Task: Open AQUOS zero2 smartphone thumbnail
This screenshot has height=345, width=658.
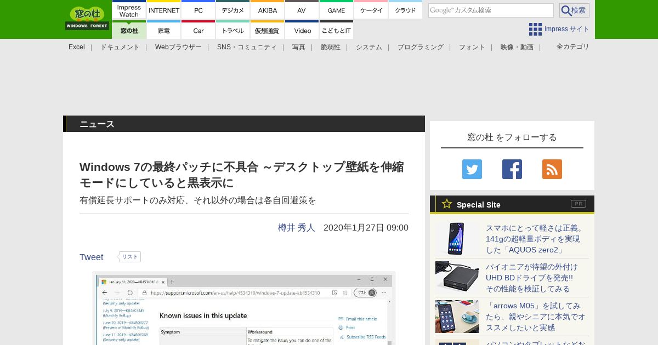Action: (457, 239)
